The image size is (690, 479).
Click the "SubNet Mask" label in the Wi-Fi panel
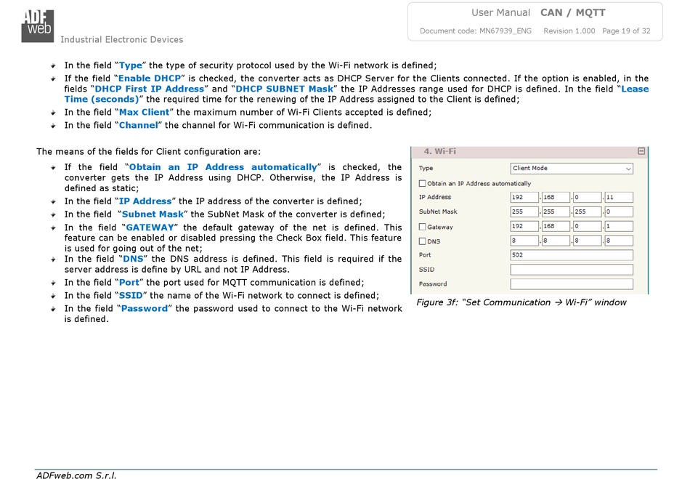click(438, 212)
